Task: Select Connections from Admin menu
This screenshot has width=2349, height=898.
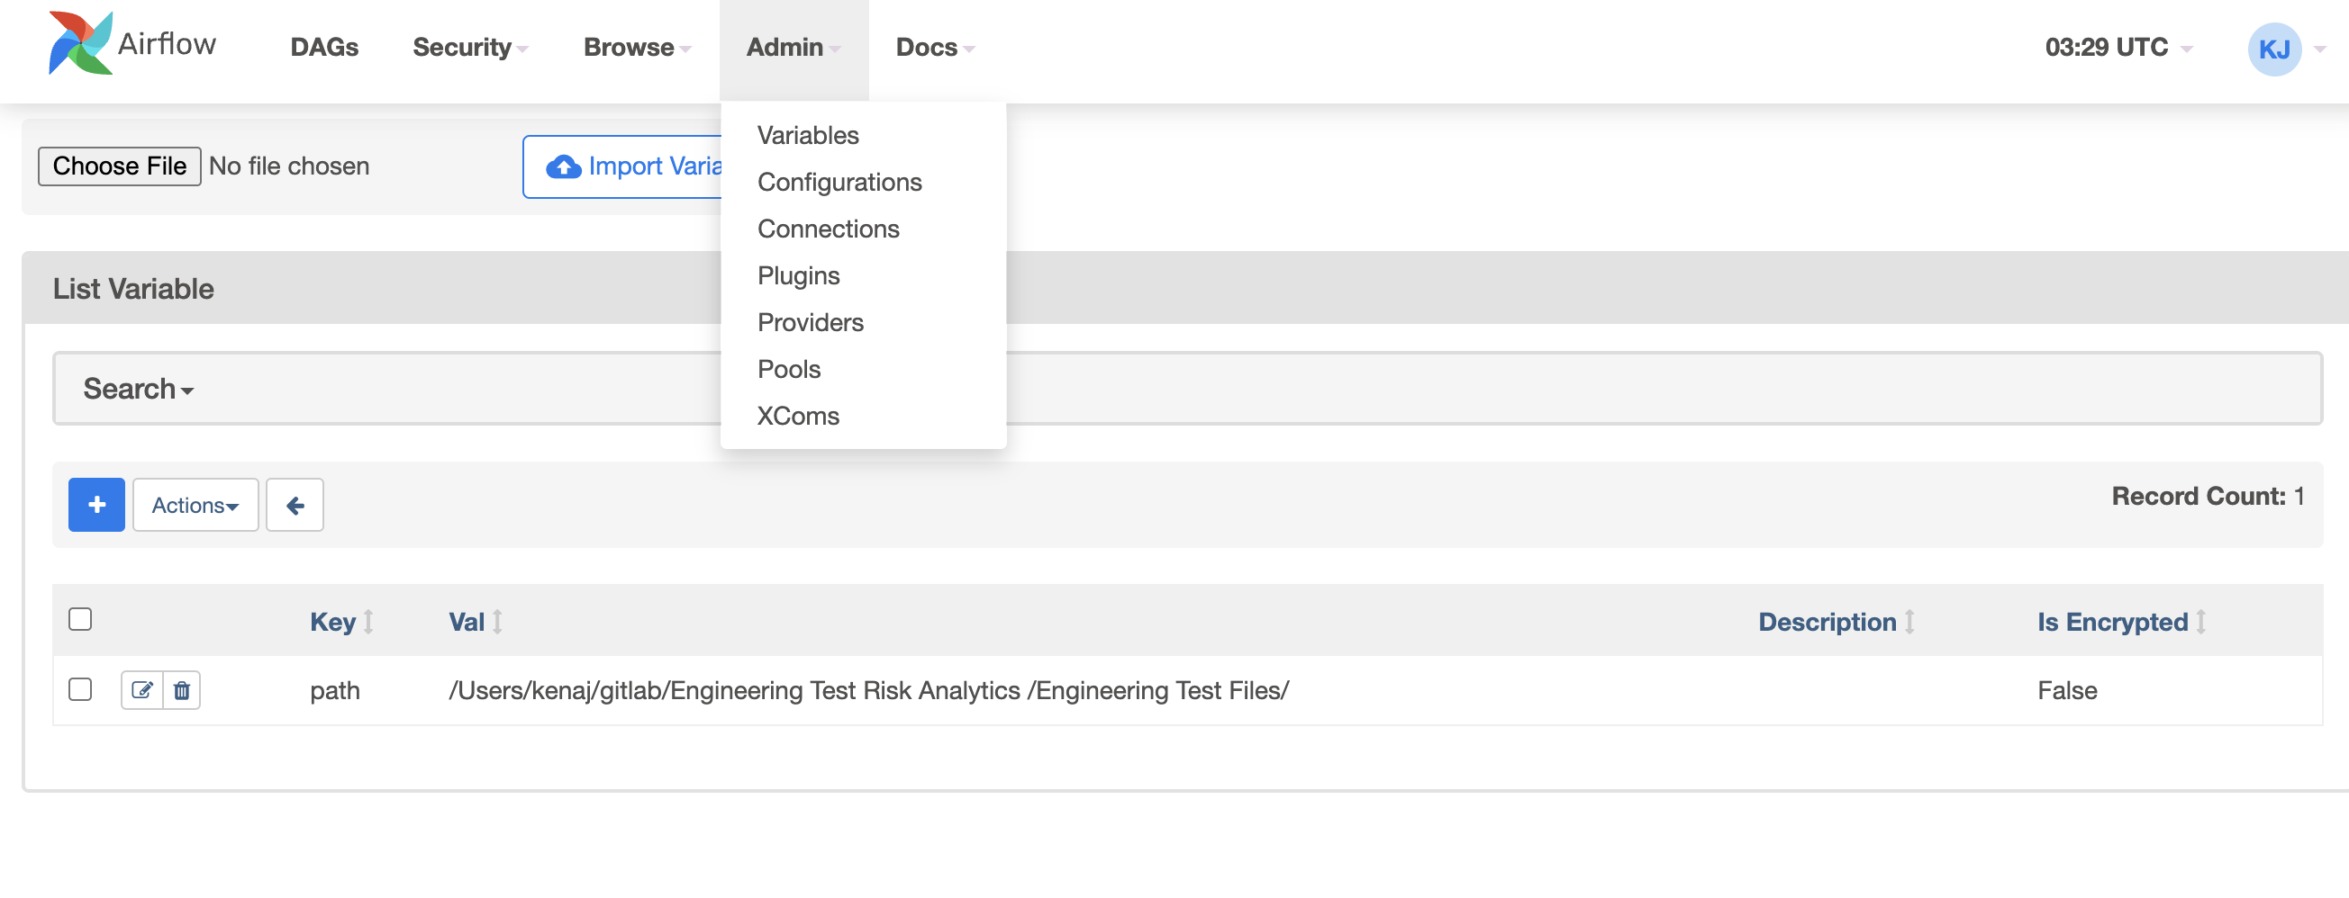Action: (827, 229)
